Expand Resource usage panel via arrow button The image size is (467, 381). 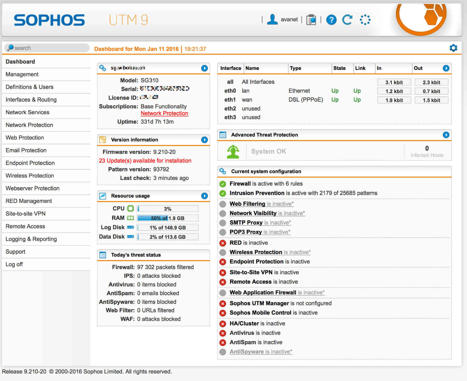(x=204, y=196)
